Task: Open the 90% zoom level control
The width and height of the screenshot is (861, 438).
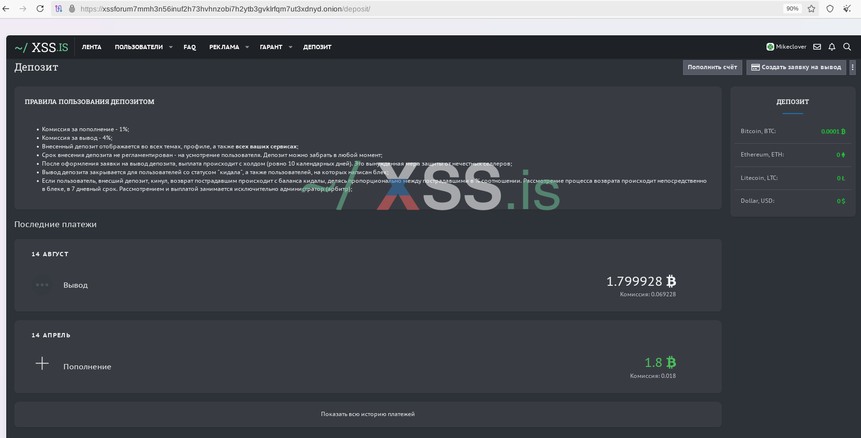Action: click(792, 9)
